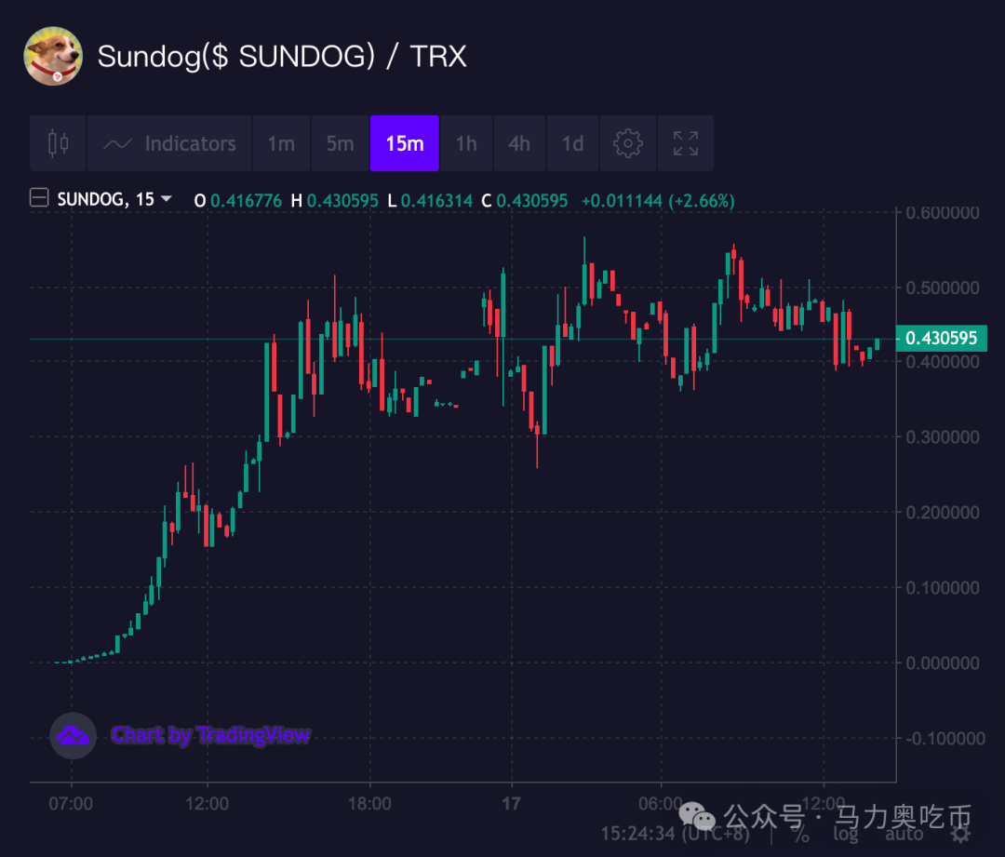1005x857 pixels.
Task: Expand the SUNDOG, 15 legend dropdown arrow
Action: pos(167,199)
